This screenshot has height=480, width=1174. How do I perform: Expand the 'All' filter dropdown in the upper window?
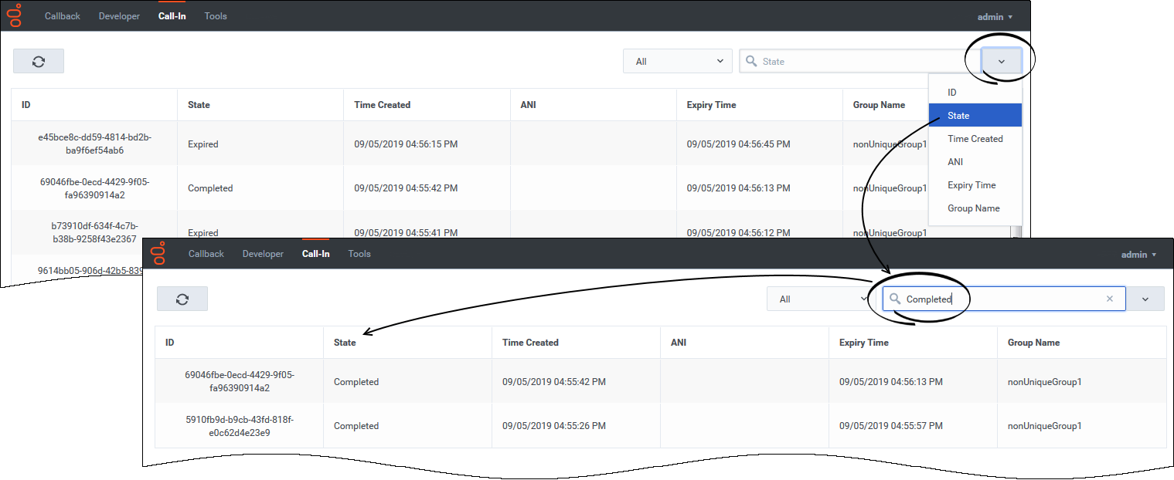[x=677, y=62]
